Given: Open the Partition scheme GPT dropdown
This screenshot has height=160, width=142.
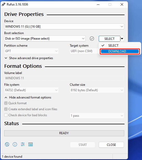Looking at the screenshot, I should [x=31, y=51].
